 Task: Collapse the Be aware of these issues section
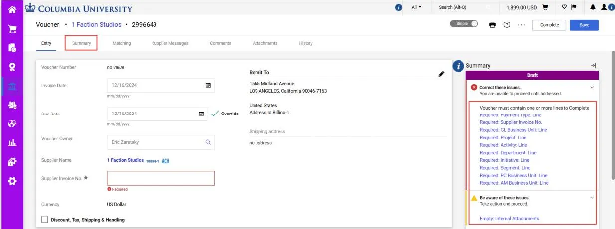tap(592, 198)
